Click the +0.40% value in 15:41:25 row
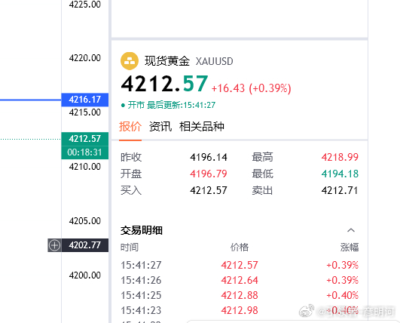Screen dimensions: 400x323 [343, 295]
